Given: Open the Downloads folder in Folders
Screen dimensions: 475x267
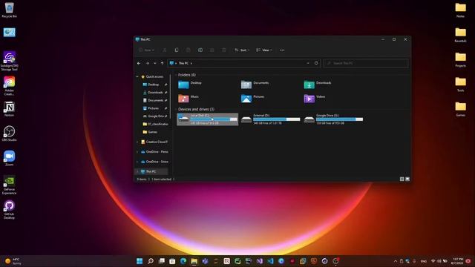Looking at the screenshot, I should tap(318, 85).
